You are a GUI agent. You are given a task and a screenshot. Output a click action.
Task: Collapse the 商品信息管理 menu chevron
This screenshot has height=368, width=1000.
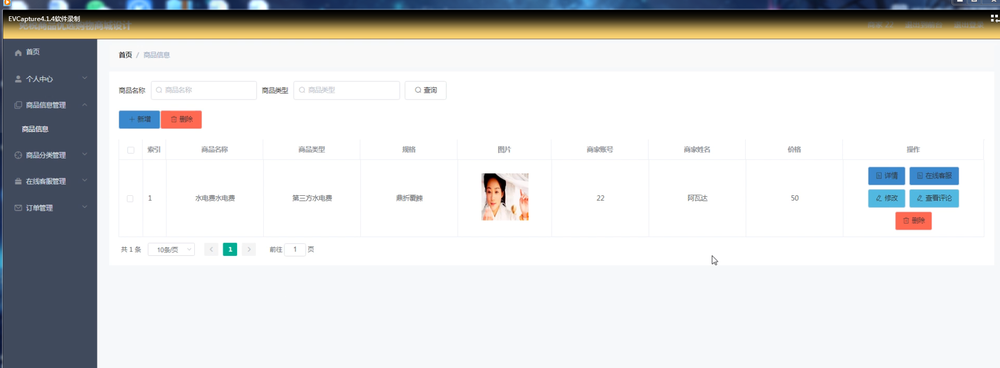coord(85,105)
